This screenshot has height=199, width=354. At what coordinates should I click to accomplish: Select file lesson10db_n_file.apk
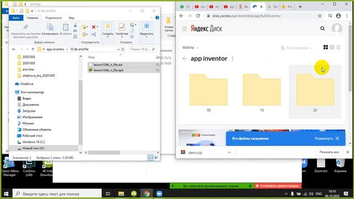[108, 70]
